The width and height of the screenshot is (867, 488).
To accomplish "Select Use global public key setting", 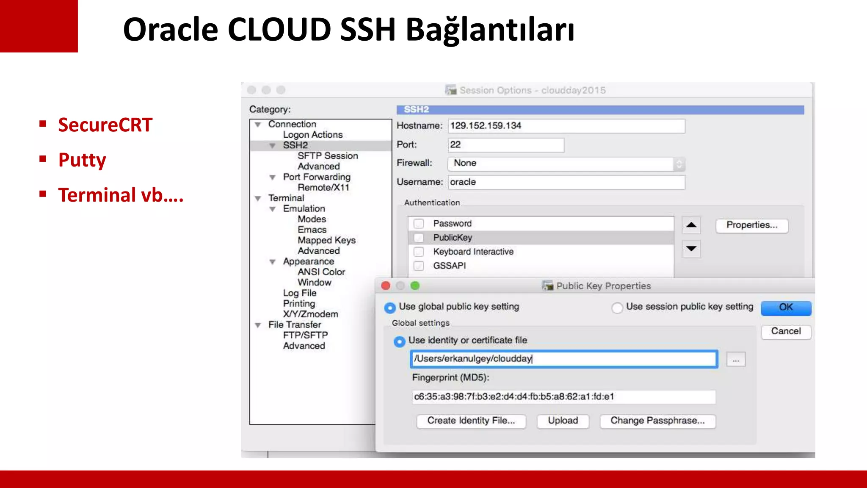I will coord(390,308).
